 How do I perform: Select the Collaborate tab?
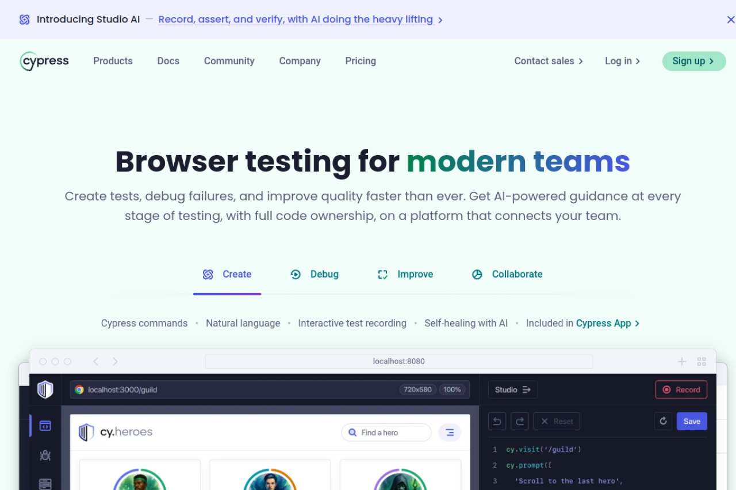coord(507,275)
